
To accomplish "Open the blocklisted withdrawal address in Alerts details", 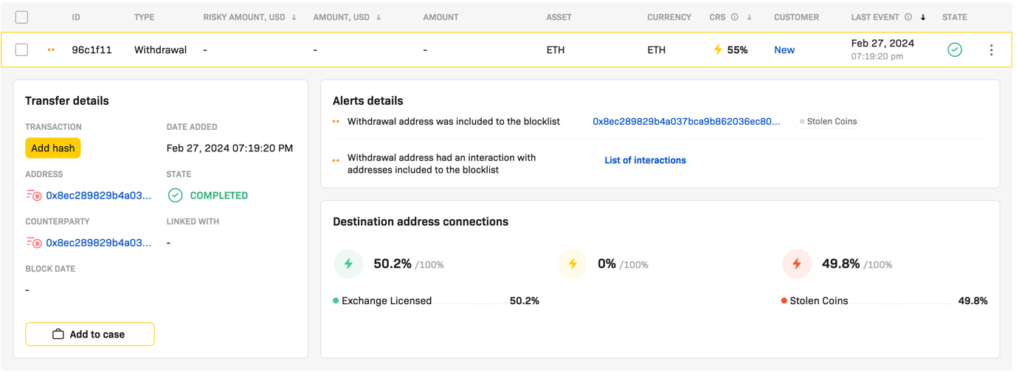I will pos(686,122).
